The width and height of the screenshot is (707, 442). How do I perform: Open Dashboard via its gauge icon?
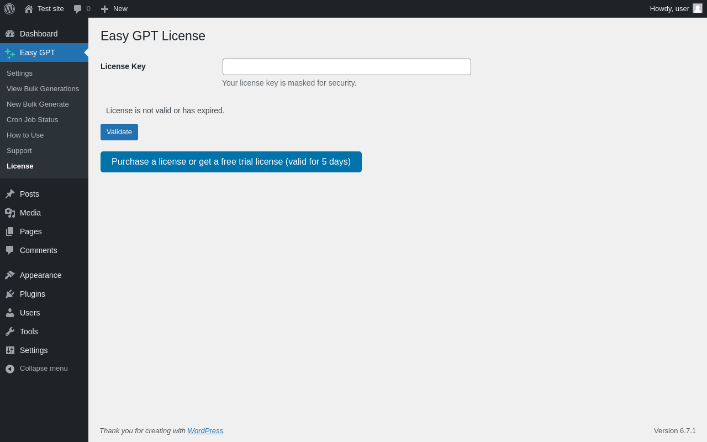[10, 34]
